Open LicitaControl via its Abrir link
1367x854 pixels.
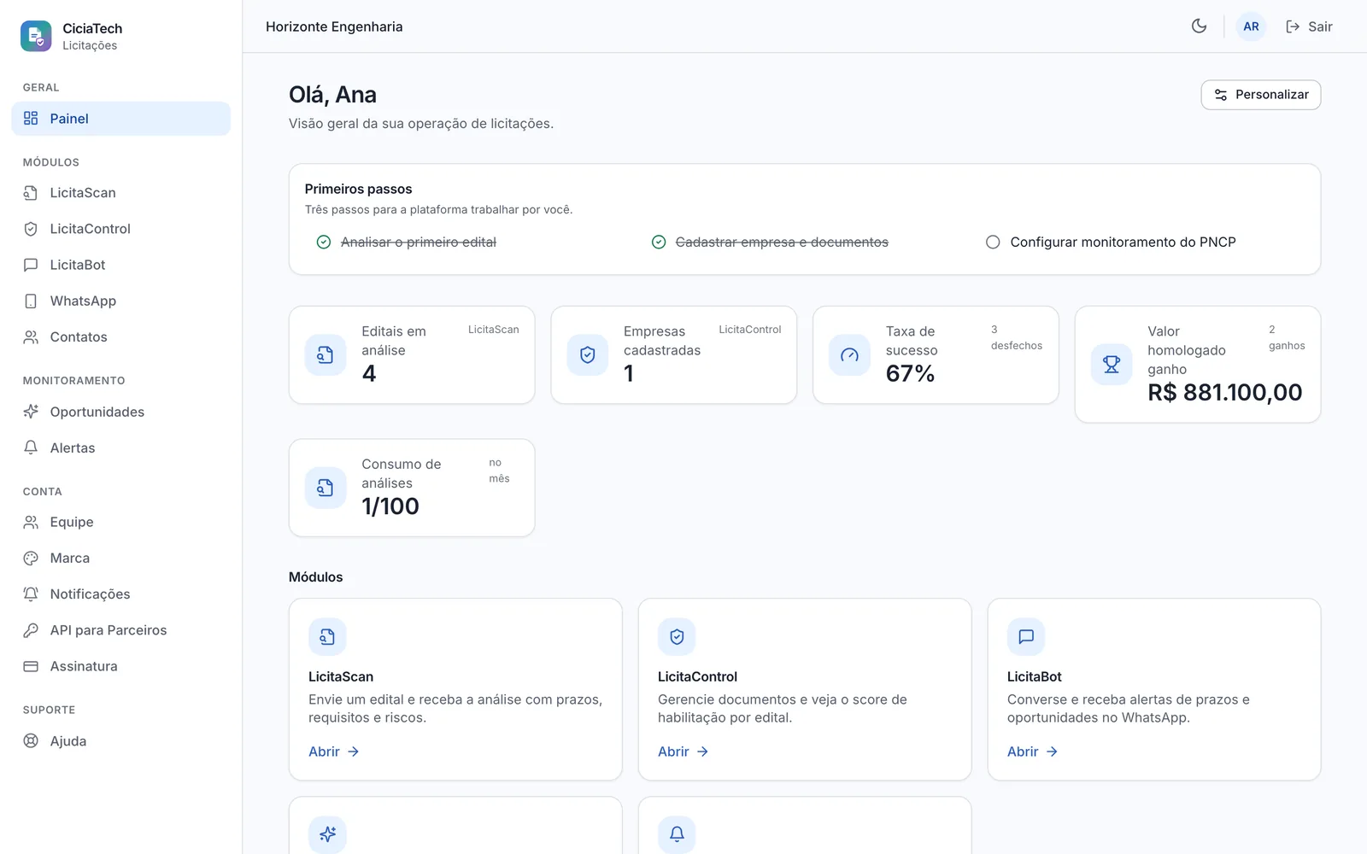tap(683, 752)
